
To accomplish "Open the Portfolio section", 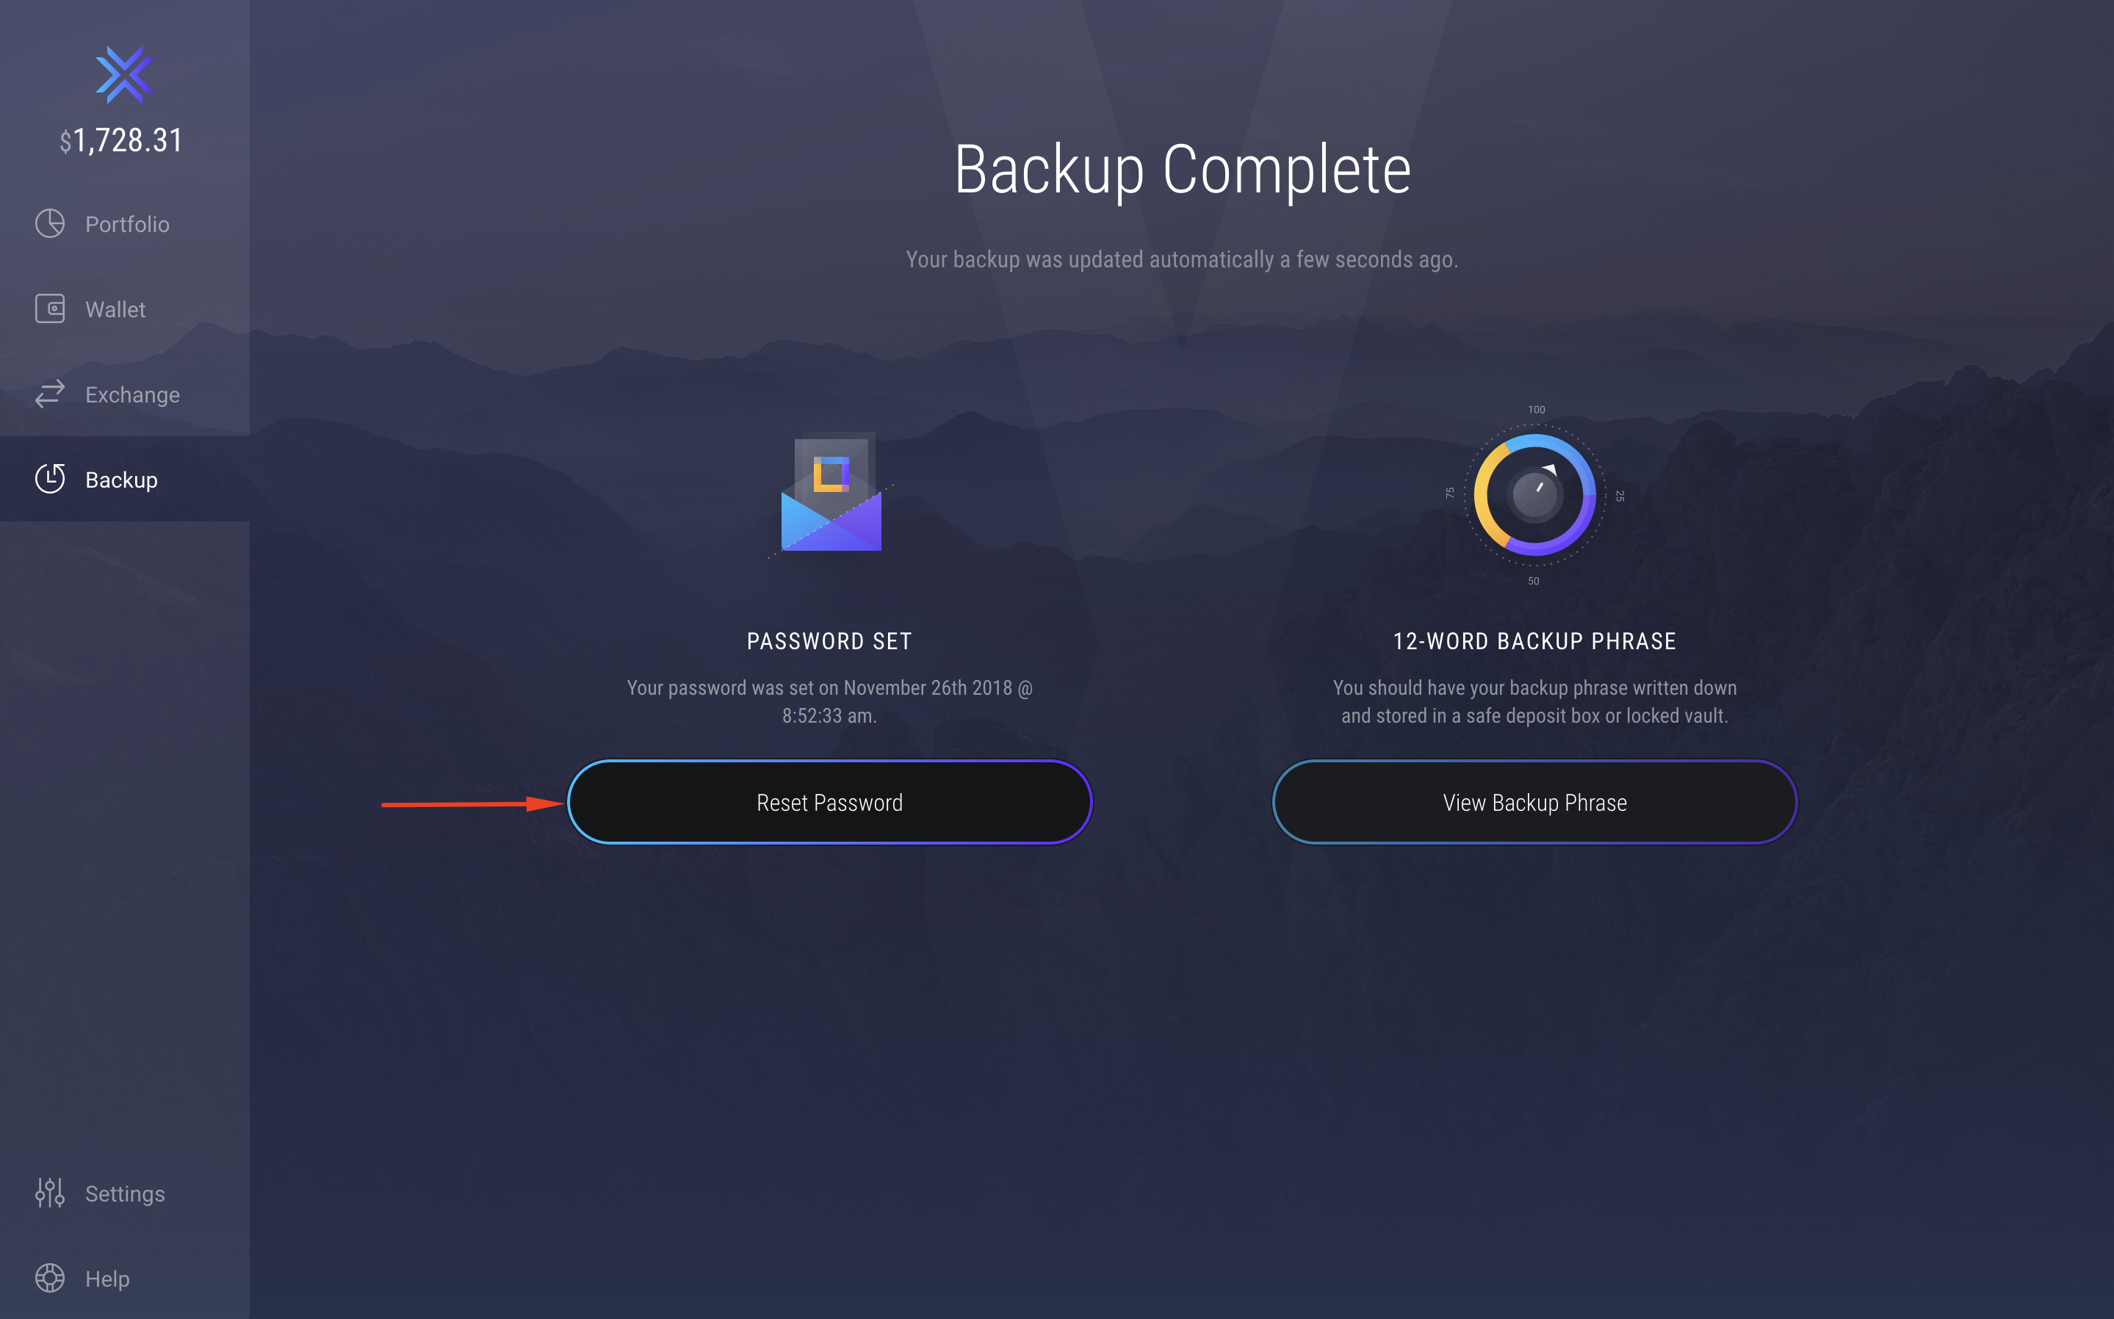I will [127, 224].
